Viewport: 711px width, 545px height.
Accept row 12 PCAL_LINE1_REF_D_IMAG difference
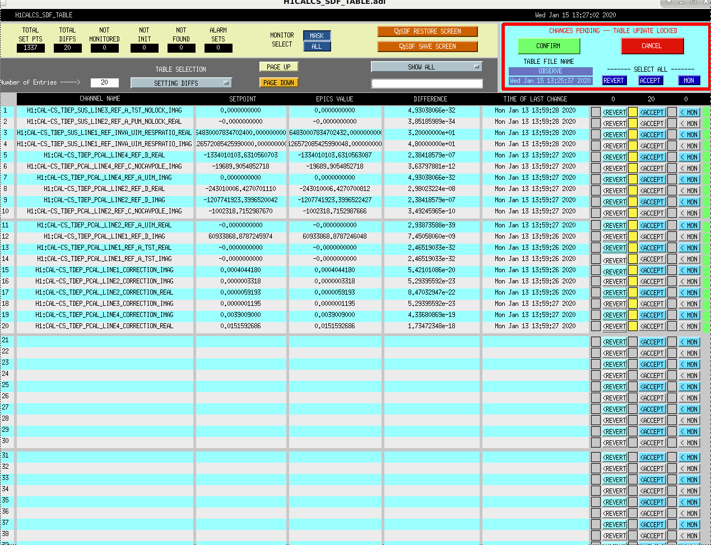(652, 236)
